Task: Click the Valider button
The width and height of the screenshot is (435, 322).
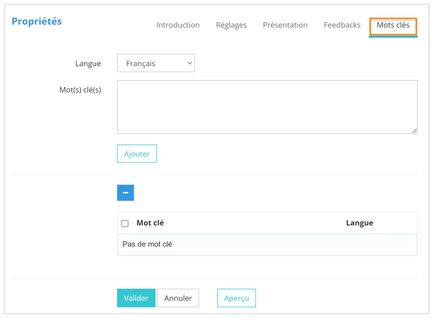Action: coord(136,298)
